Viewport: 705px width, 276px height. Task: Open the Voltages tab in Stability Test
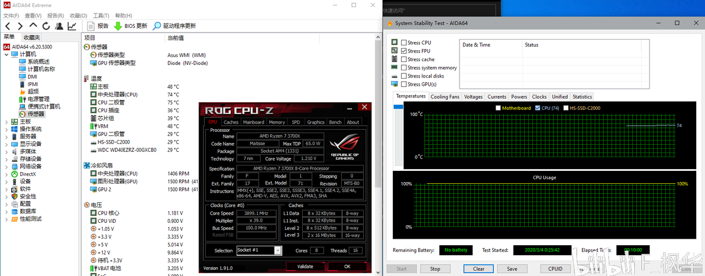coord(473,97)
